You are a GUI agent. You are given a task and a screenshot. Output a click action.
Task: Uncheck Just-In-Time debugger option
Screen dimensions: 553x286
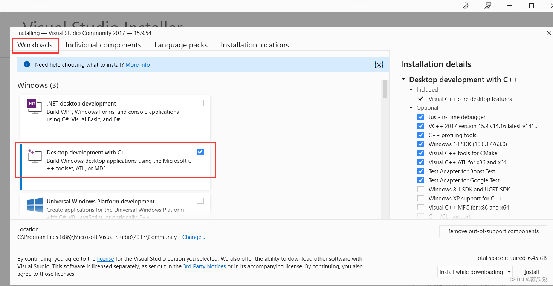point(421,117)
